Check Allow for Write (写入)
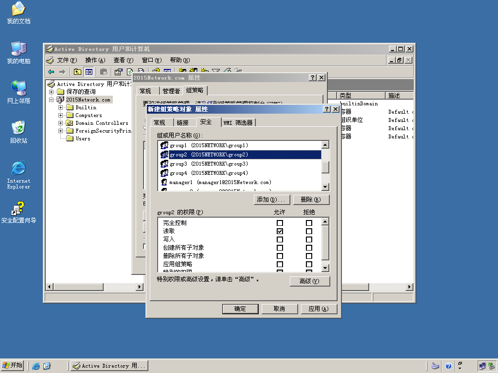The image size is (498, 373). tap(280, 239)
